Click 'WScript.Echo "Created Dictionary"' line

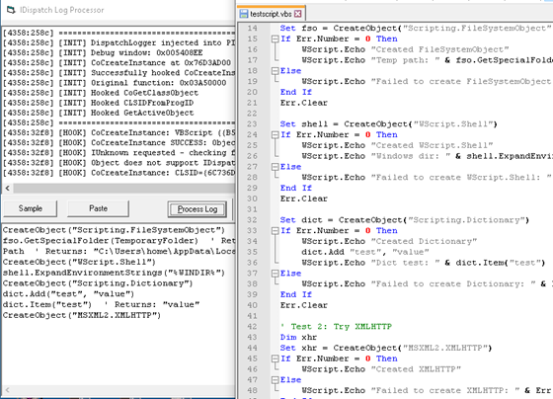[x=389, y=241]
